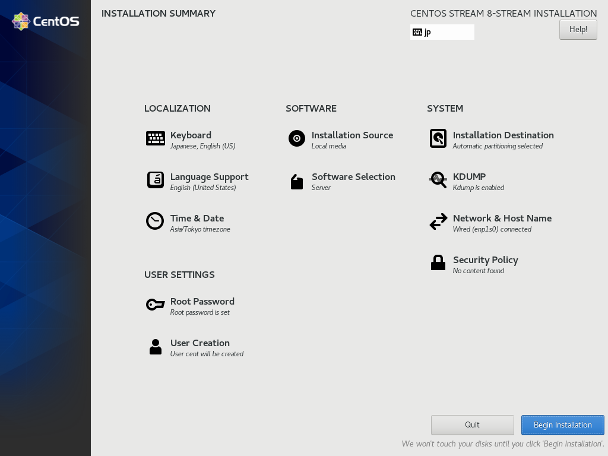Click the "LOCALIZATION" section heading

(177, 109)
